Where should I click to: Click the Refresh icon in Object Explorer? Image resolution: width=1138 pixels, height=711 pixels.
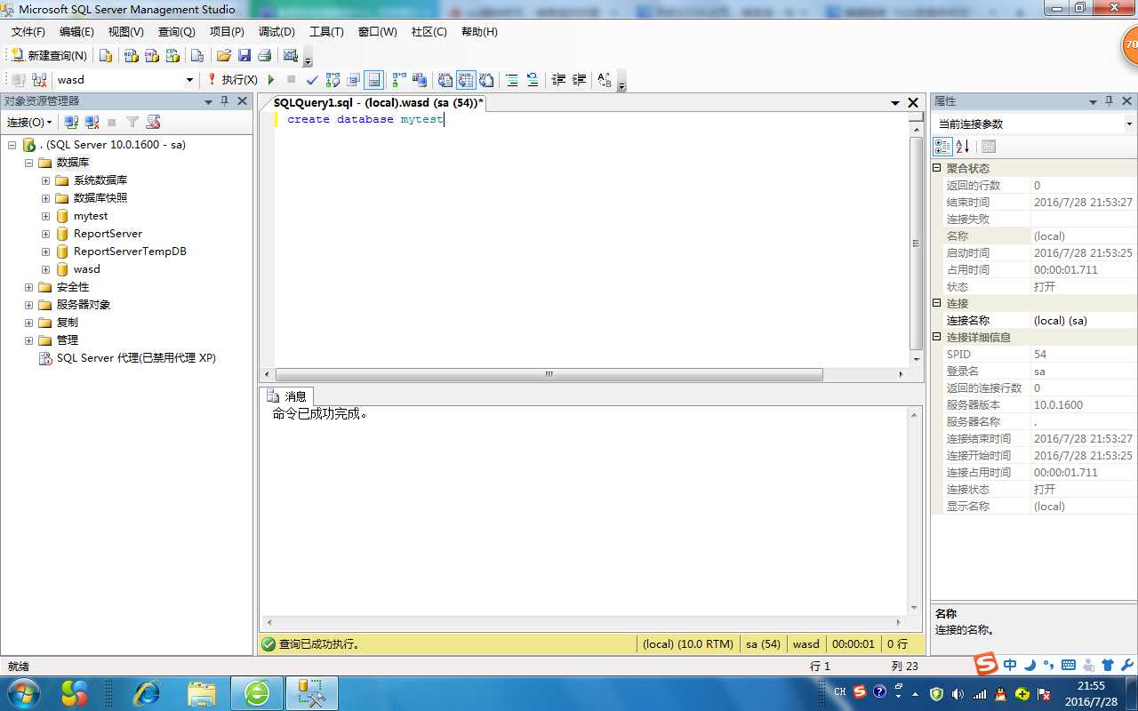point(153,122)
